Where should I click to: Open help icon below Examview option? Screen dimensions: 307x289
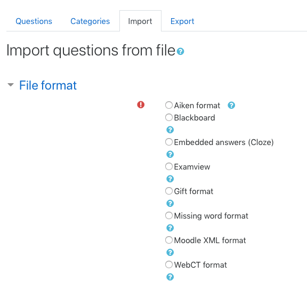pos(170,179)
